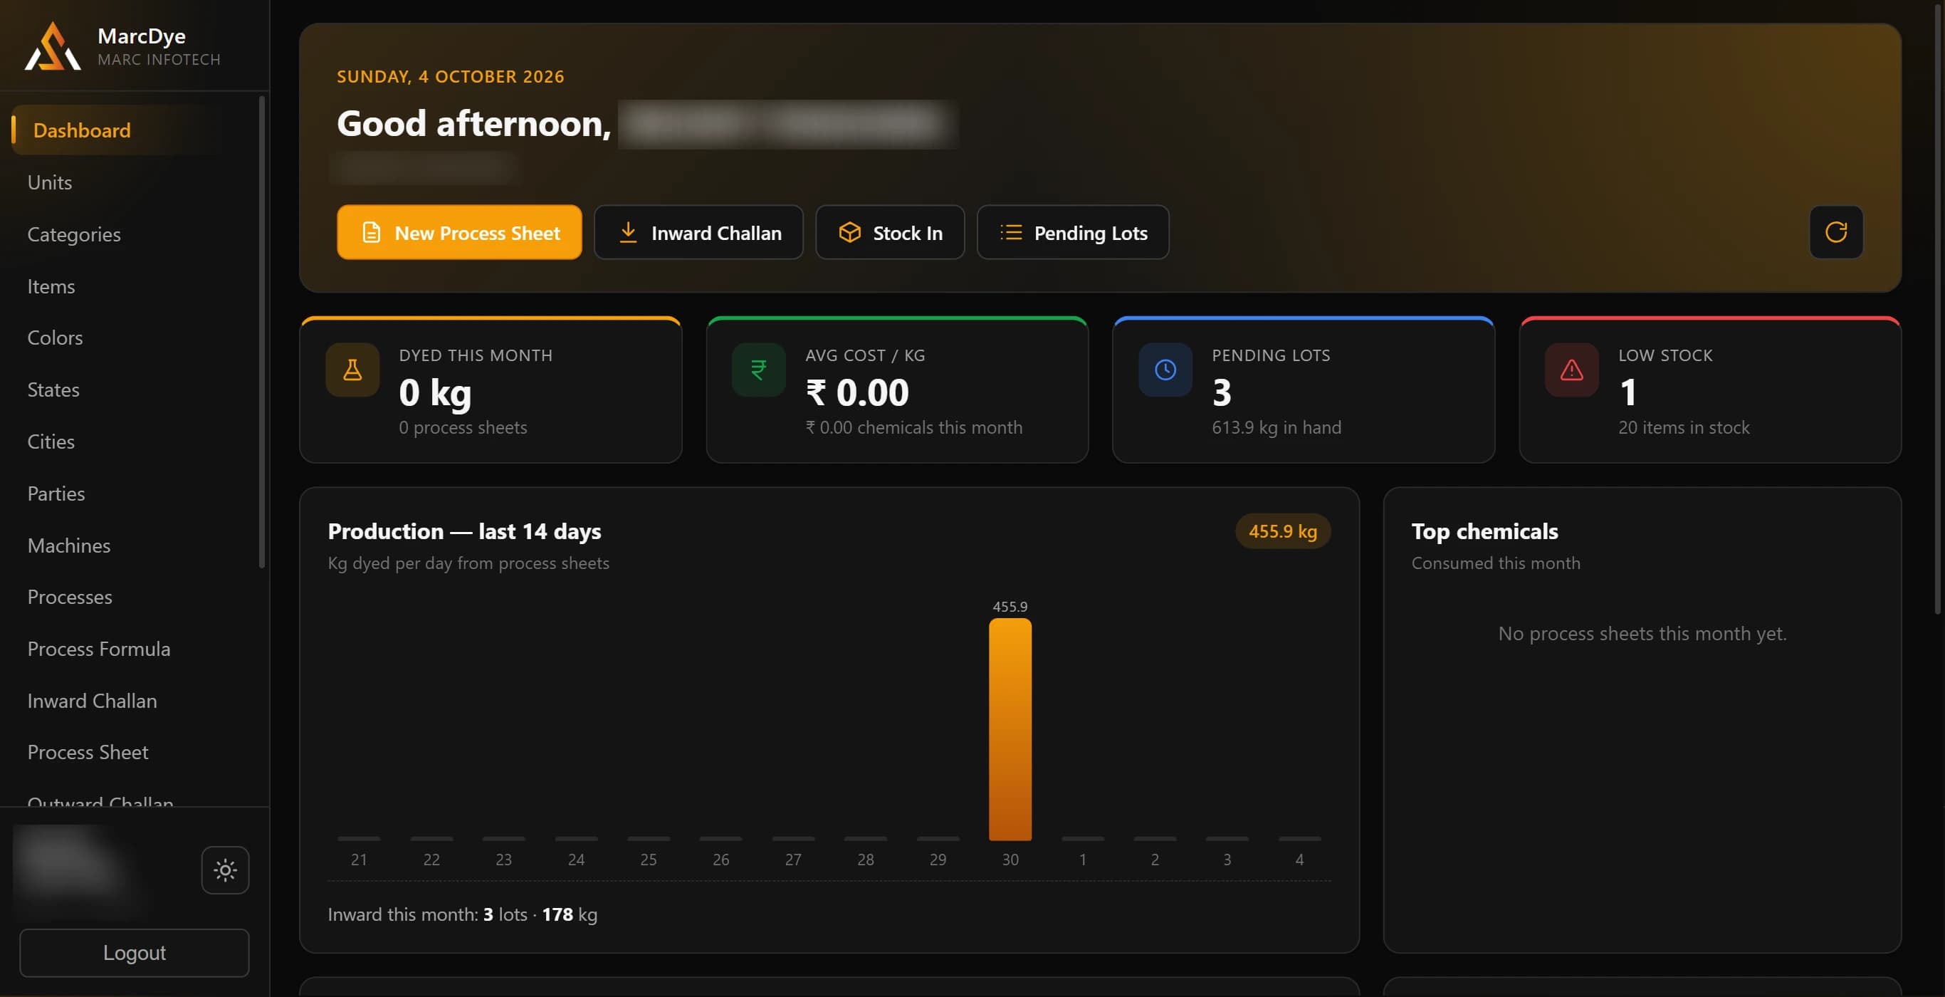Toggle the light/dark theme sun icon
This screenshot has width=1945, height=997.
click(x=225, y=870)
